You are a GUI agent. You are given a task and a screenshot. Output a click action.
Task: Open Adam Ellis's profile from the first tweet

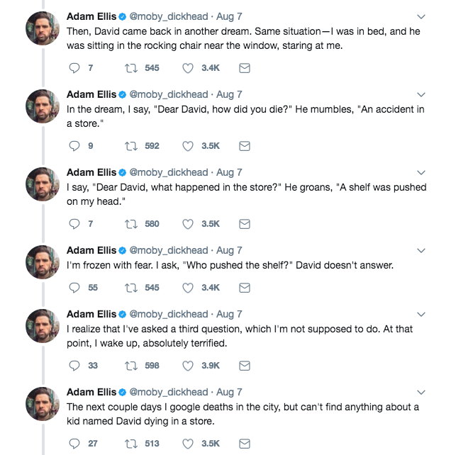91,16
